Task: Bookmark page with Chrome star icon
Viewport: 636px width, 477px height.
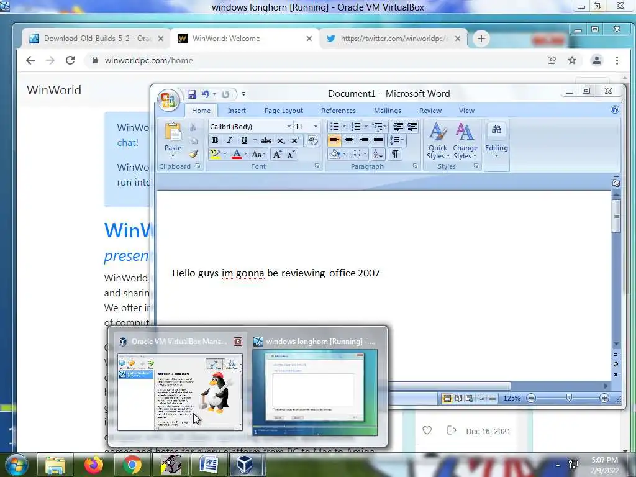Action: tap(572, 60)
